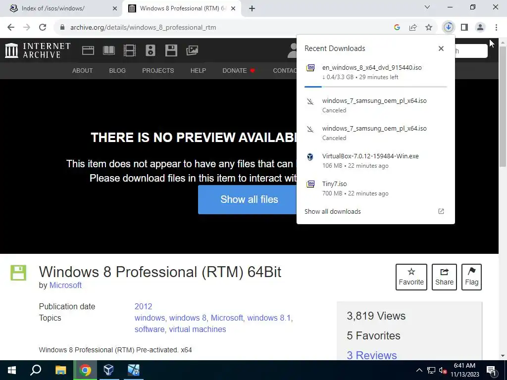Open the HELP menu item
This screenshot has height=380, width=507.
(198, 71)
